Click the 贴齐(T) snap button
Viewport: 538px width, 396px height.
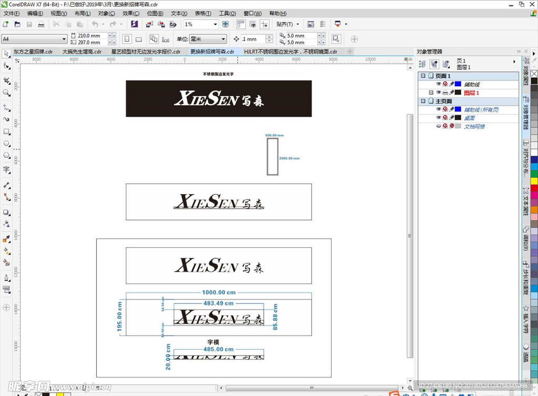click(x=287, y=24)
